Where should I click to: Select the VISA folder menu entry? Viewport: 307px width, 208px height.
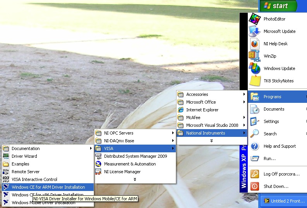[x=135, y=148]
